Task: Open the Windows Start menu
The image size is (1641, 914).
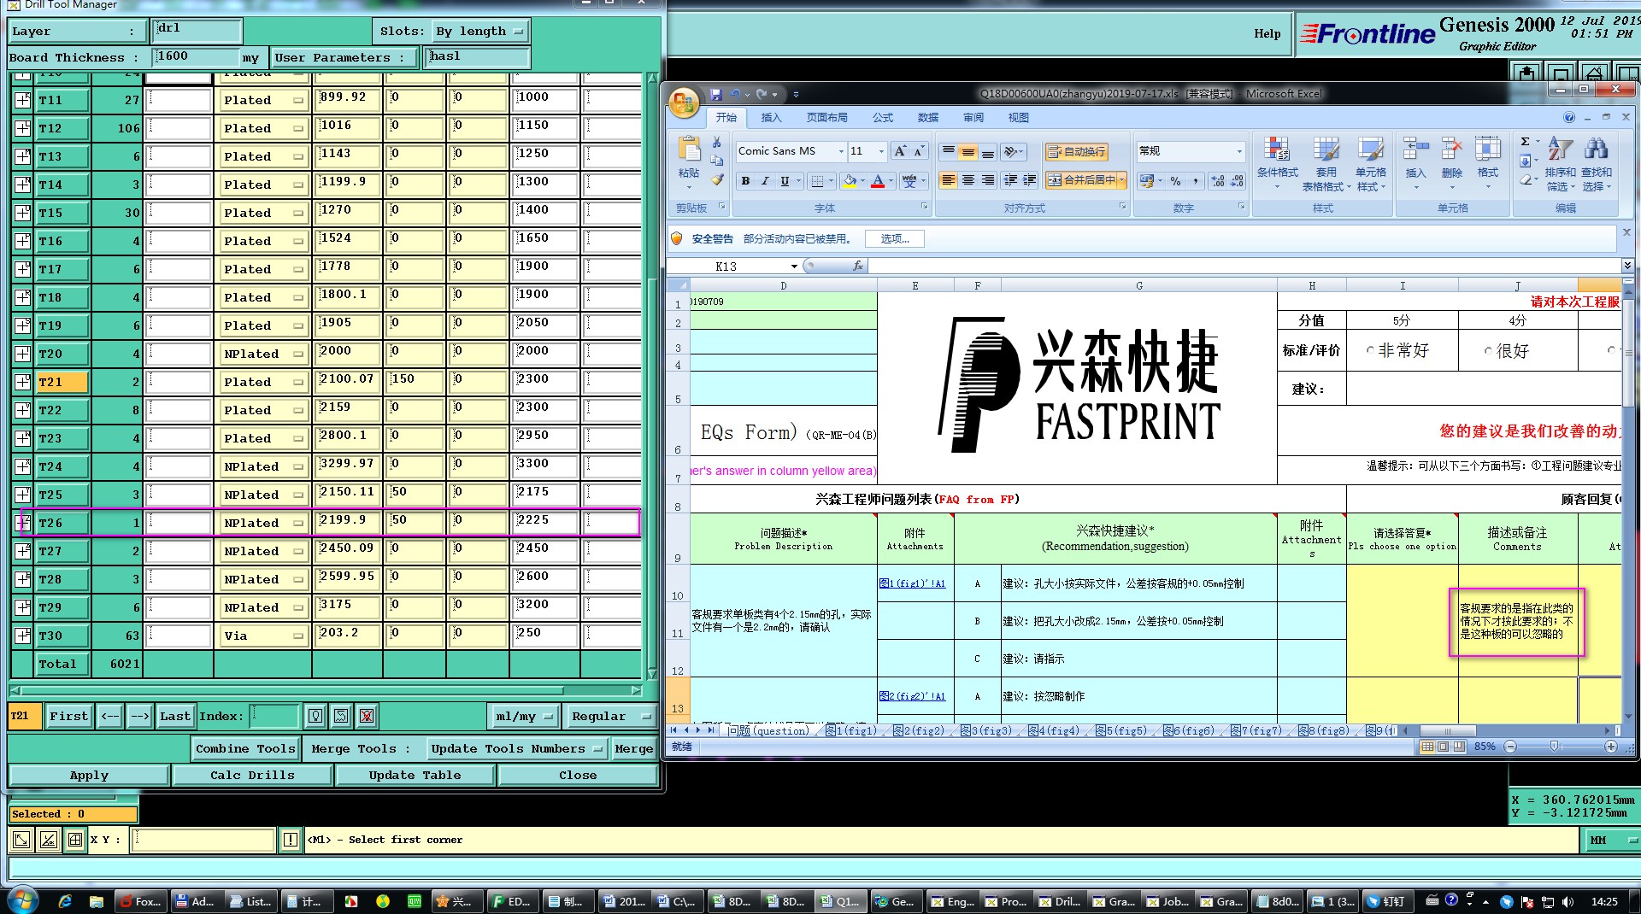Action: (22, 900)
